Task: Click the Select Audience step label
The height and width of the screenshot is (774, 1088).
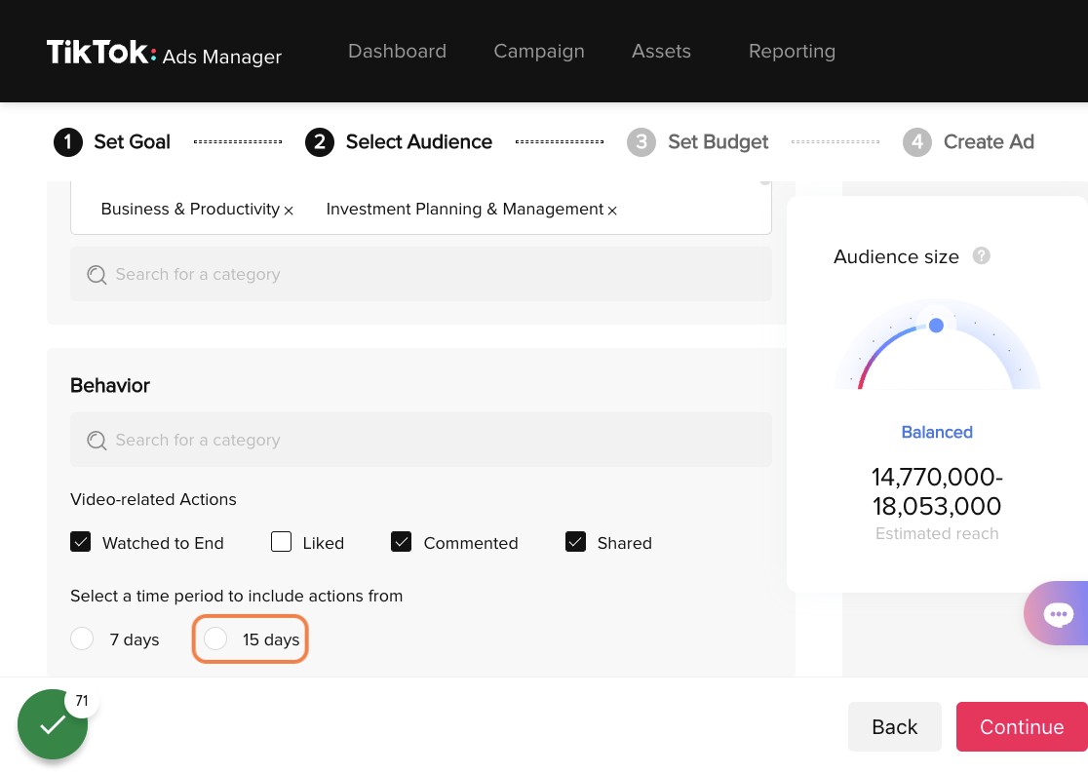Action: pyautogui.click(x=419, y=142)
